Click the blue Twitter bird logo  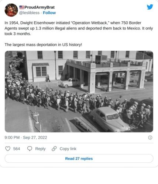[150, 7]
